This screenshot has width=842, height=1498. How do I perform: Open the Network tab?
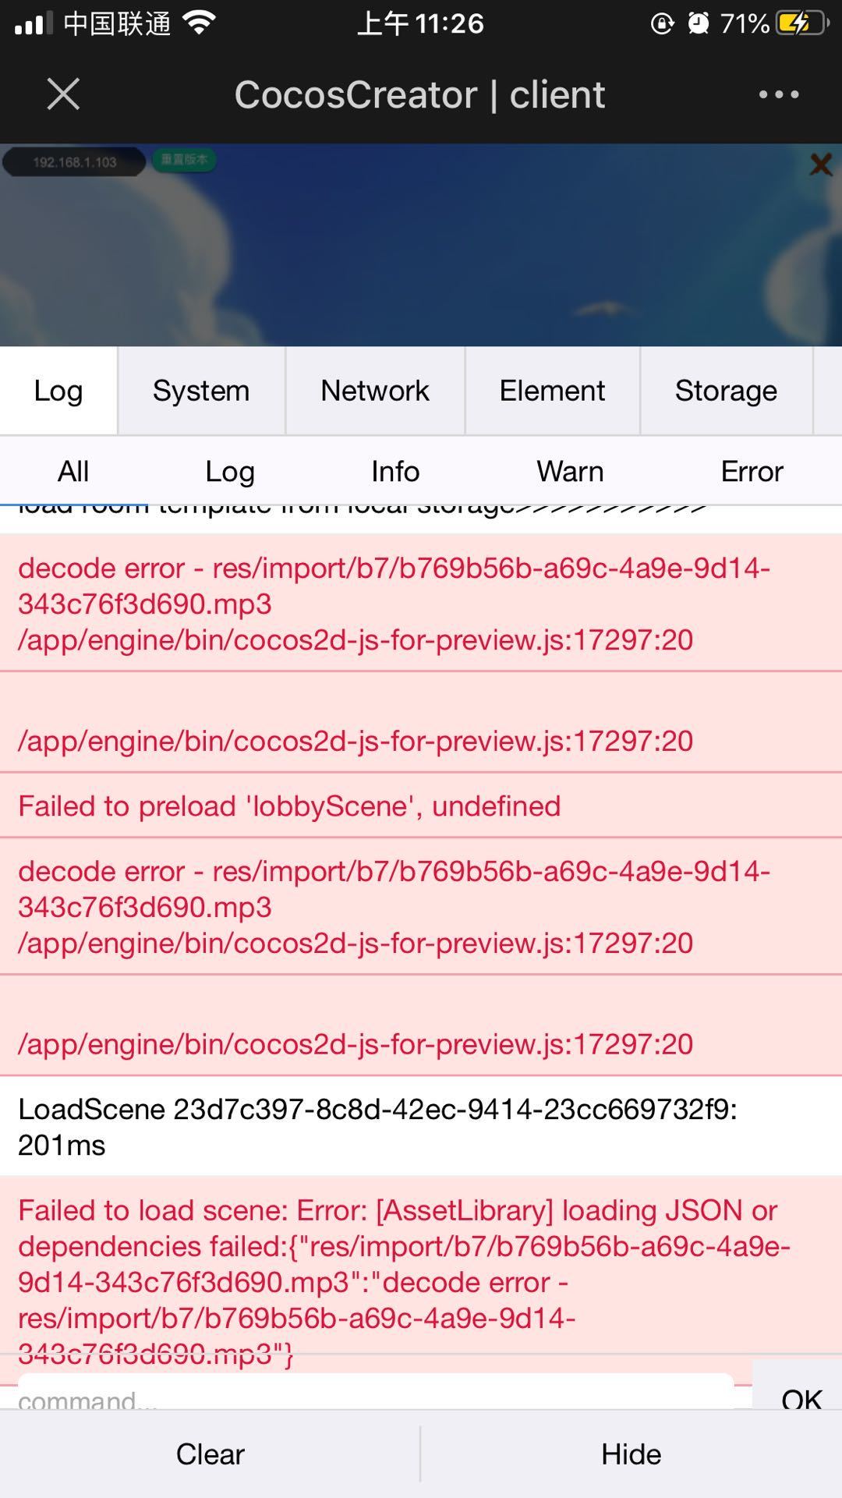(x=375, y=391)
